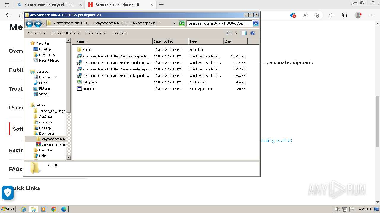380x213 pixels.
Task: Select the setup.hta file icon
Action: point(79,89)
